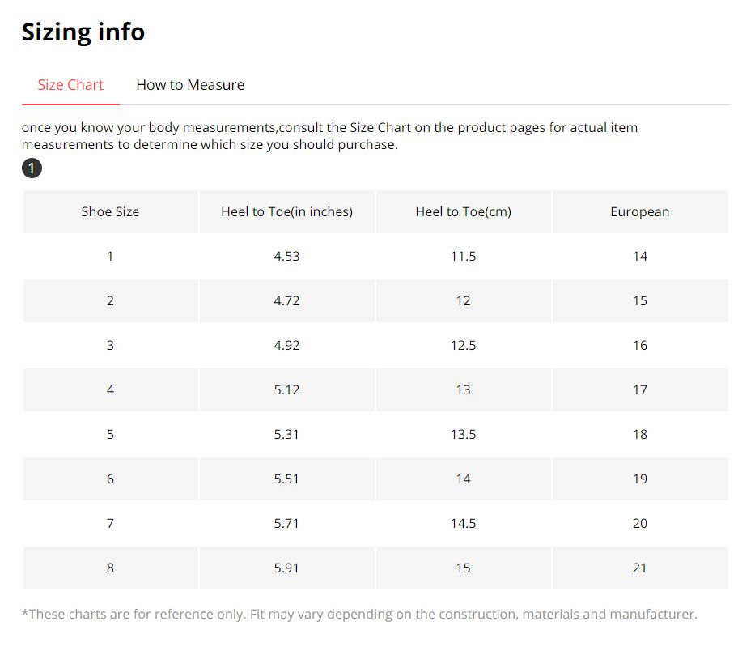Click the European column header
Screen dimensions: 738x651
click(639, 212)
